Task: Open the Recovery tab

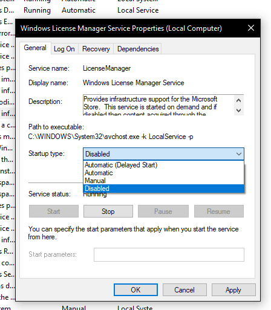Action: click(96, 49)
